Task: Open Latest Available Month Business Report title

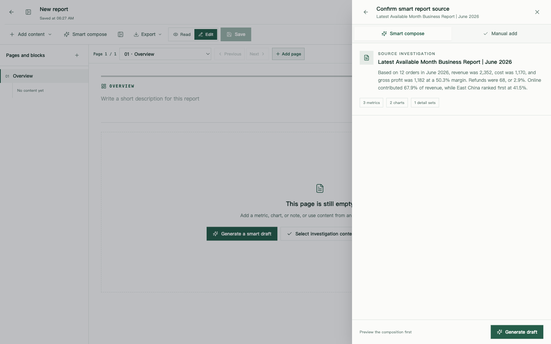Action: (445, 62)
